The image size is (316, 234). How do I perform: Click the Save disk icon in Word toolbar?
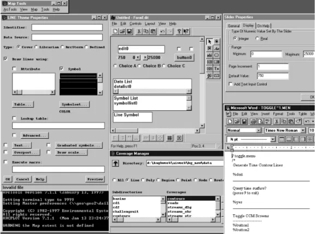244,121
